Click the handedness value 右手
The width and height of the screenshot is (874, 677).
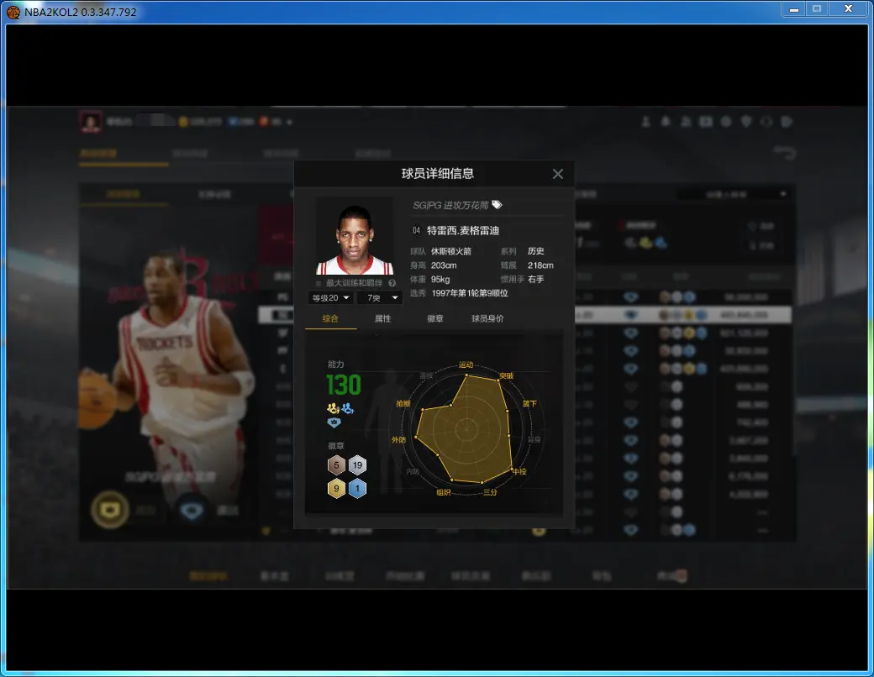pyautogui.click(x=535, y=279)
